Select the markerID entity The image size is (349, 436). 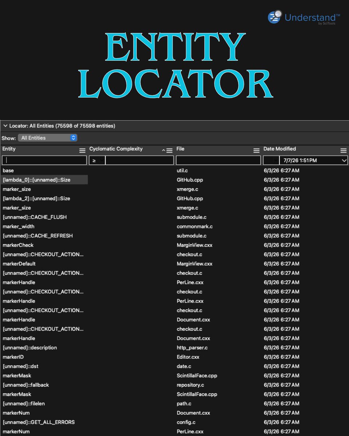tap(13, 357)
